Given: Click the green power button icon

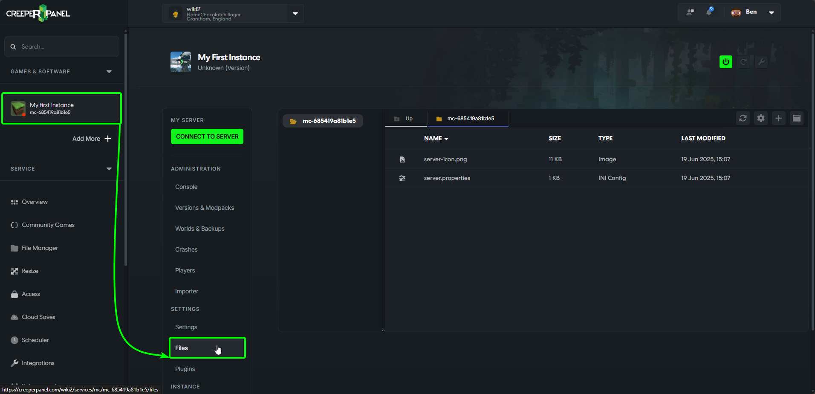Looking at the screenshot, I should click(725, 62).
